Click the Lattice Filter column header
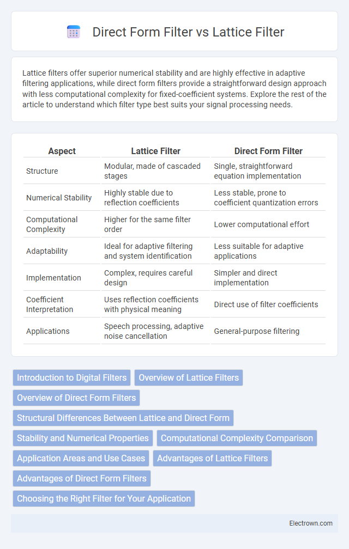This screenshot has height=549, width=349. (x=156, y=151)
